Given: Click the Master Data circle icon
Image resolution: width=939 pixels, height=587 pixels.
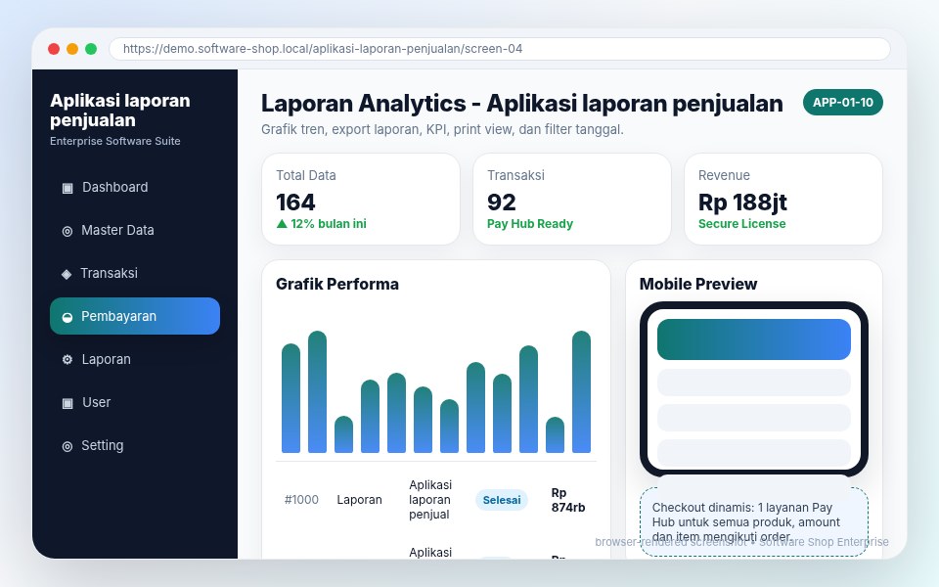Looking at the screenshot, I should [x=67, y=231].
